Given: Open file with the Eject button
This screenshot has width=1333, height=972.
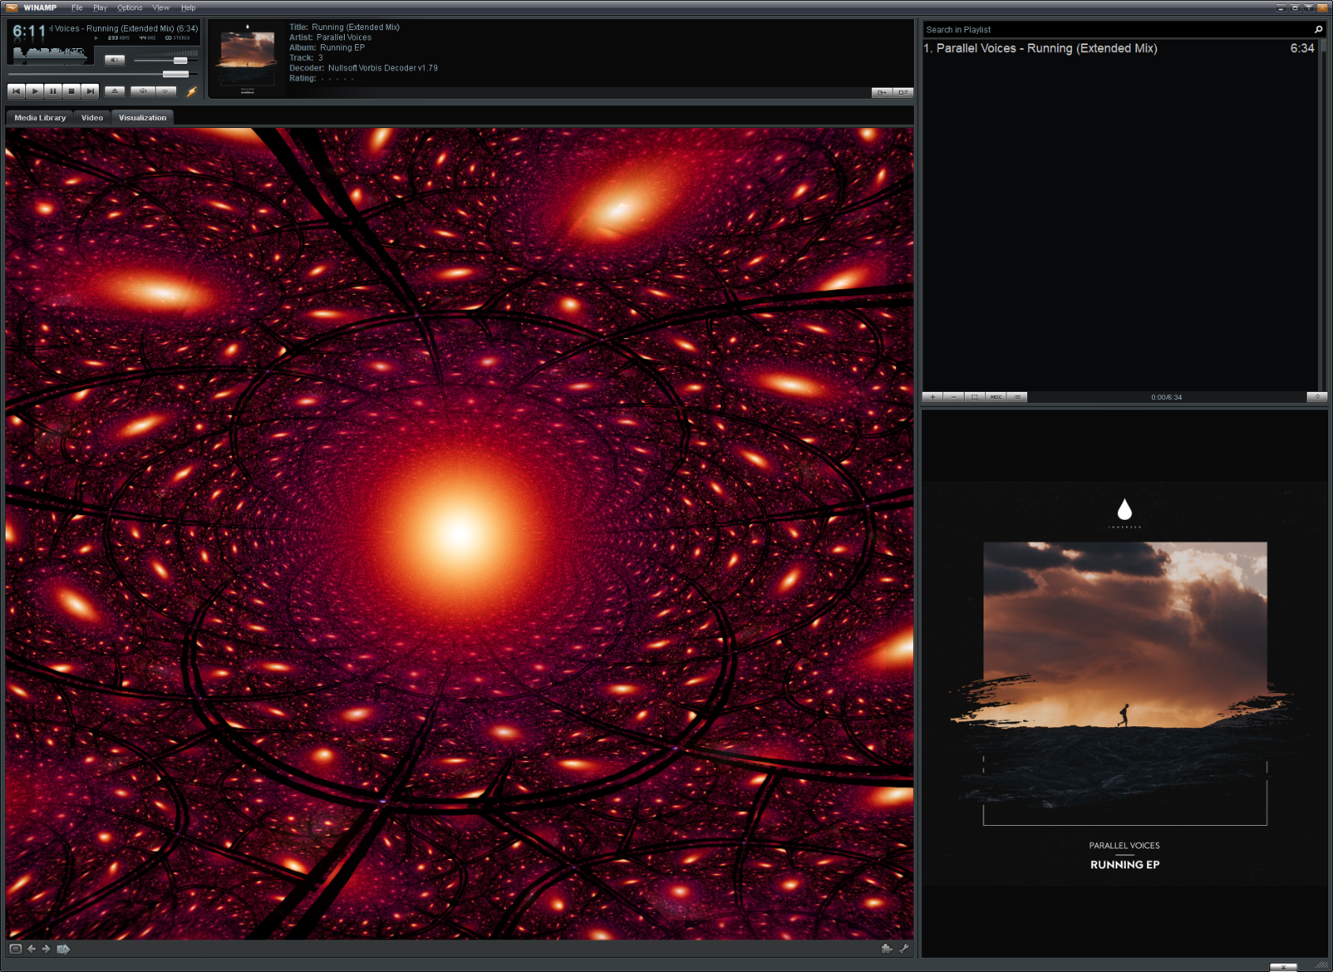Looking at the screenshot, I should 115,91.
